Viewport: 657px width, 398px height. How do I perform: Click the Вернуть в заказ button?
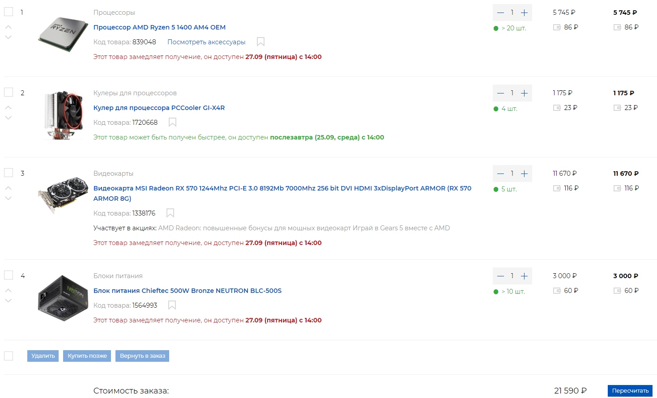coord(142,356)
